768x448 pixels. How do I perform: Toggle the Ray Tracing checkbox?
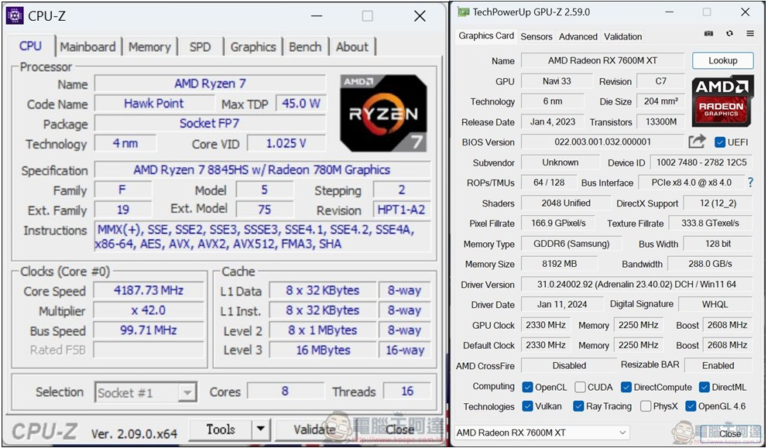[578, 406]
